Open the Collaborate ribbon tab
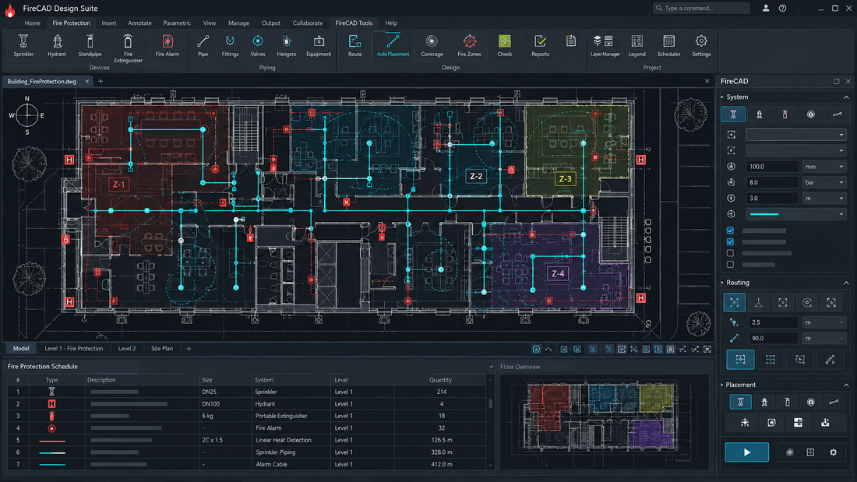 (x=308, y=23)
